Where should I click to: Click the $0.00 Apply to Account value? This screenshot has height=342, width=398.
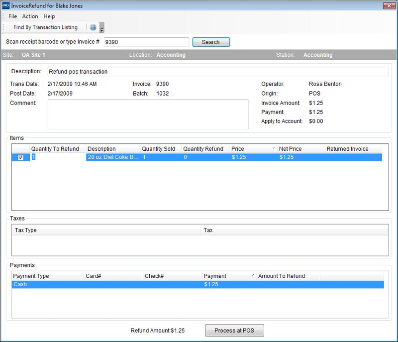click(316, 121)
